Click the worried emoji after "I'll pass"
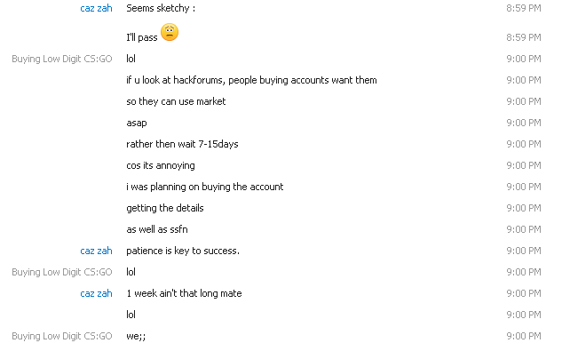 click(x=170, y=32)
